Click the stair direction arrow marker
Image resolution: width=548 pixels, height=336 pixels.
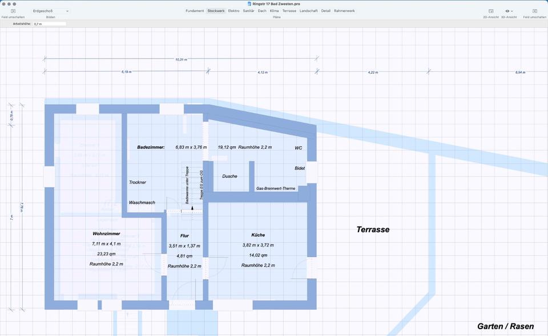pyautogui.click(x=192, y=208)
